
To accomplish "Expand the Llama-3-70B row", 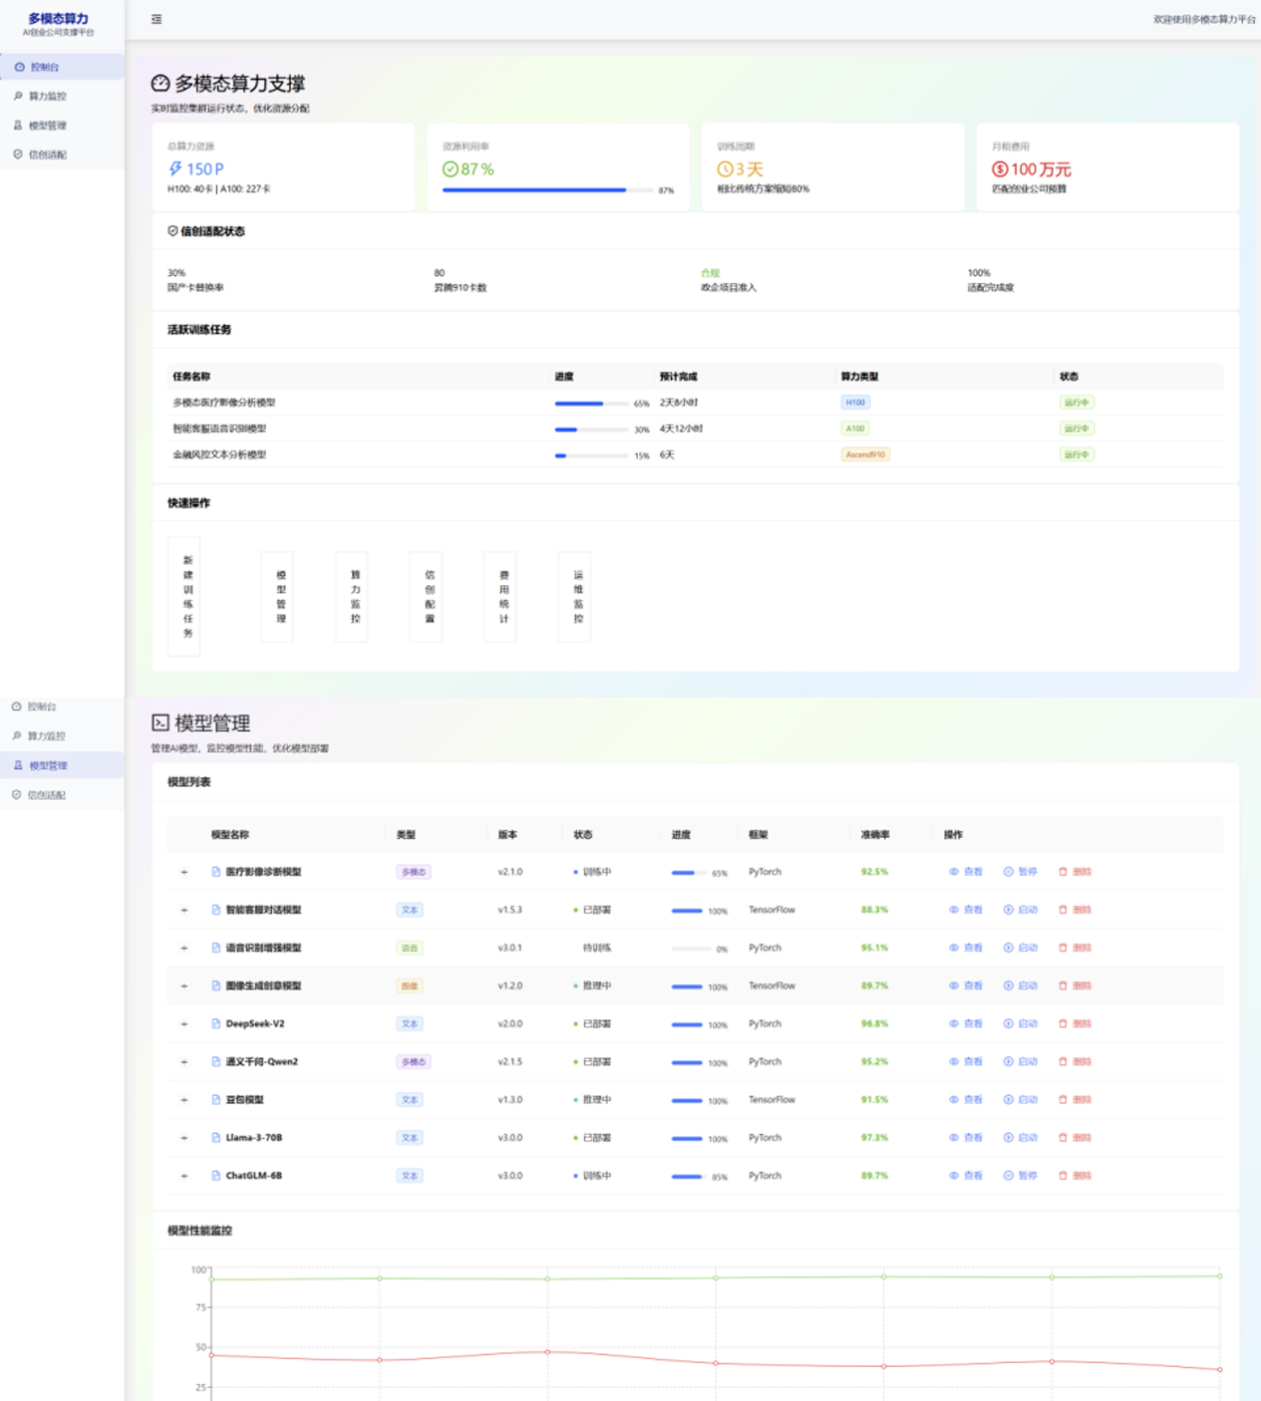I will pyautogui.click(x=184, y=1137).
